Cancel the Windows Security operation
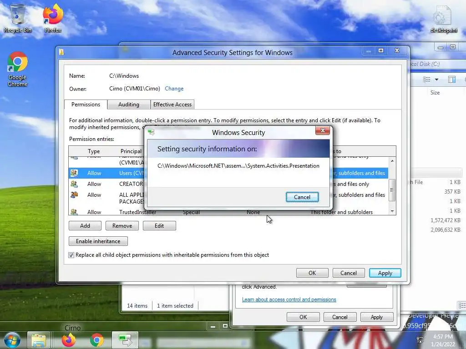 coord(302,197)
